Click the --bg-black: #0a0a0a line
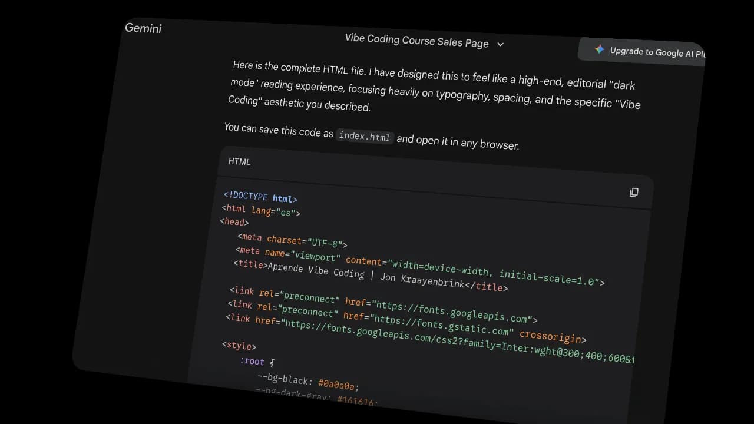Image resolution: width=754 pixels, height=424 pixels. pos(307,382)
